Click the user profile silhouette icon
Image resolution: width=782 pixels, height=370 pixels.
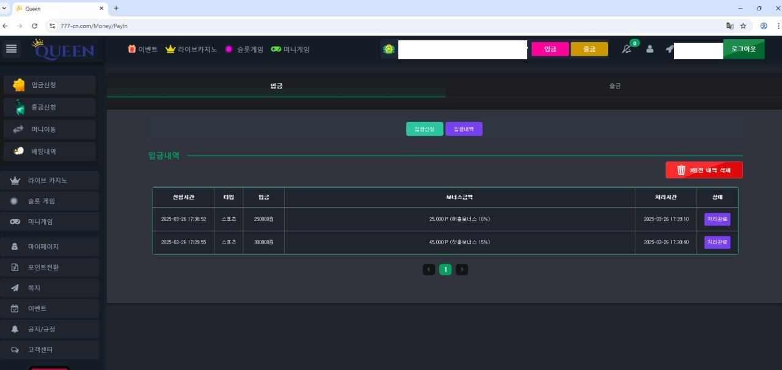[649, 49]
